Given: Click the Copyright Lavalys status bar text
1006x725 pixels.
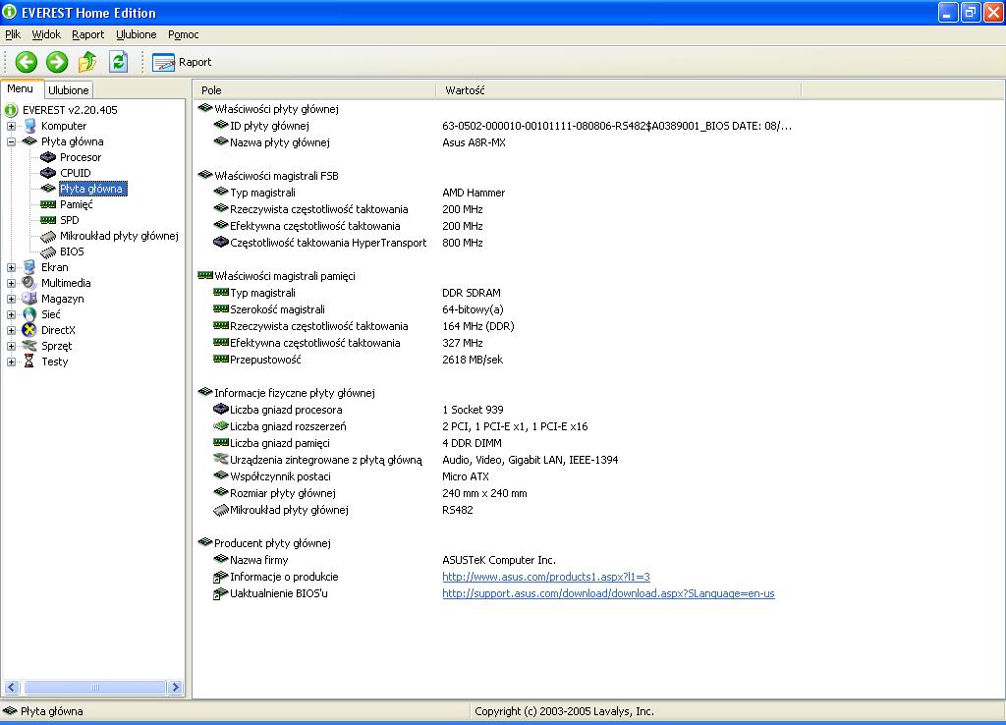Looking at the screenshot, I should click(x=564, y=711).
